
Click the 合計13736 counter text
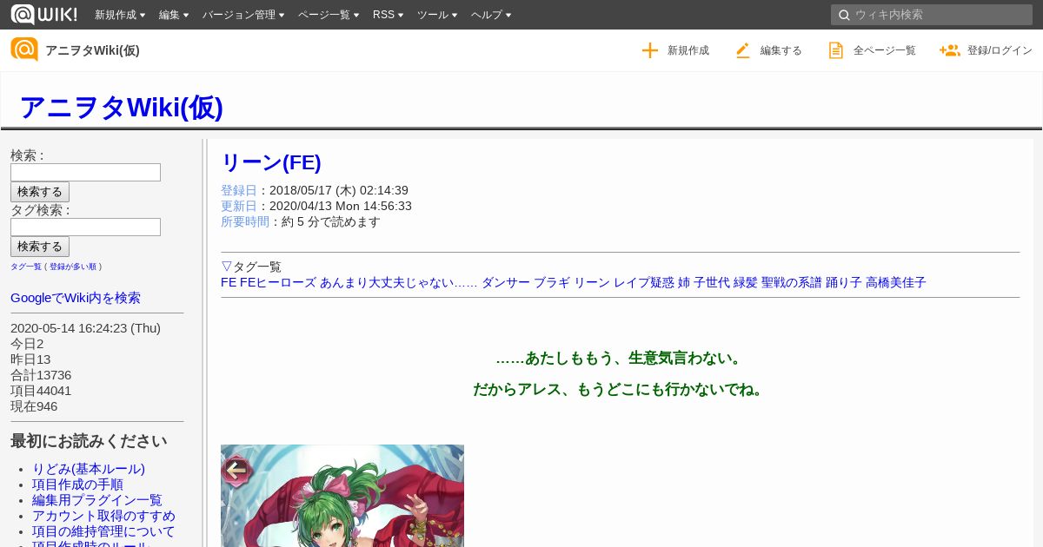pyautogui.click(x=41, y=375)
